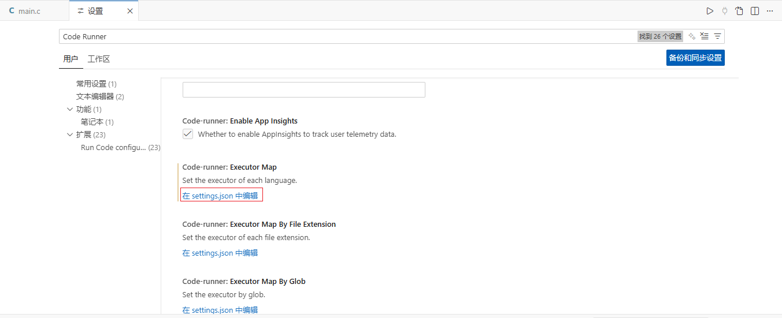Click the 备份和同步设置 button
The image size is (782, 318).
click(695, 58)
